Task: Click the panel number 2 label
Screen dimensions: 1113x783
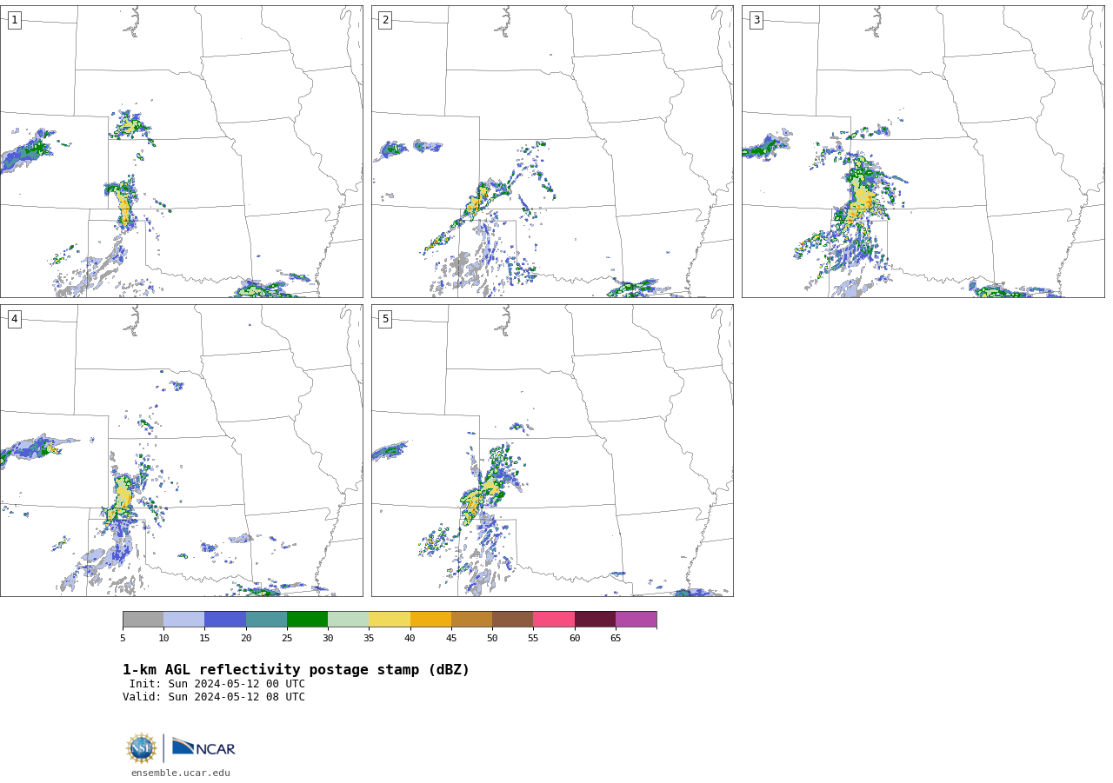Action: tap(385, 20)
